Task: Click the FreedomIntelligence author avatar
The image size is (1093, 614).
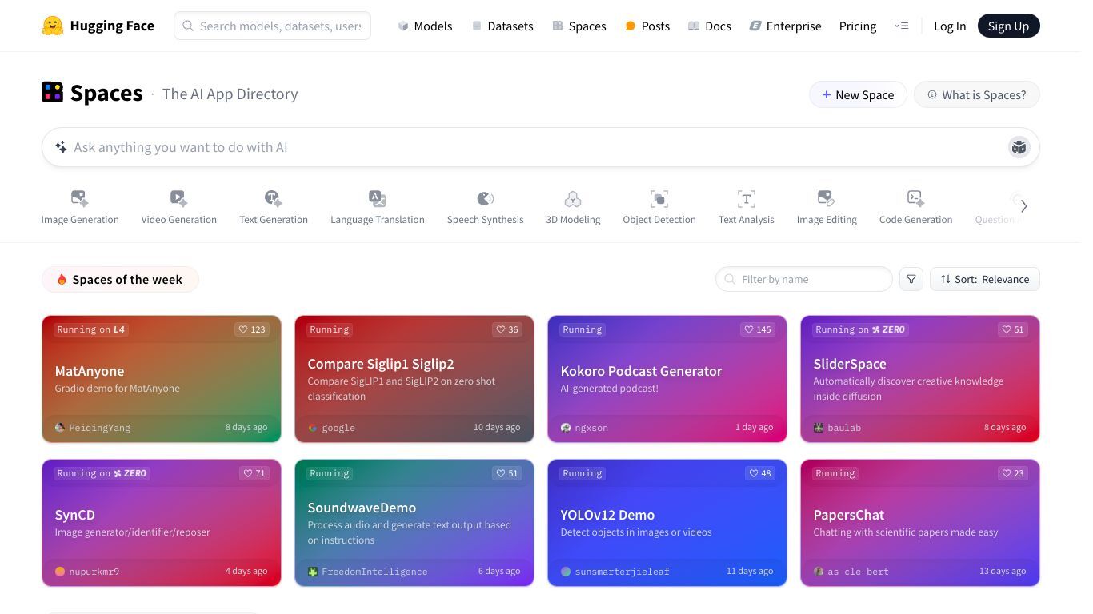Action: click(x=313, y=572)
